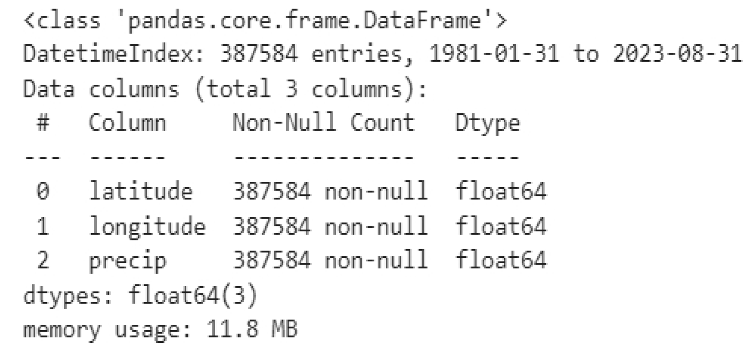Click the precip column name

[x=127, y=261]
